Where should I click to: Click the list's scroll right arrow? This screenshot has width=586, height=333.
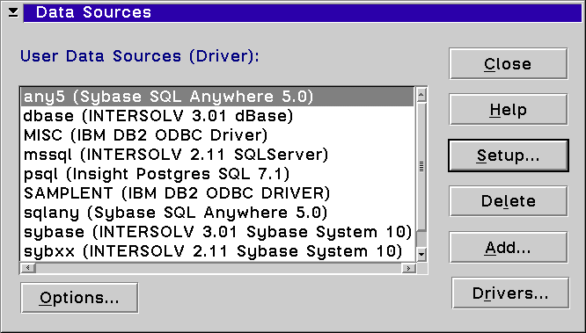tap(408, 268)
